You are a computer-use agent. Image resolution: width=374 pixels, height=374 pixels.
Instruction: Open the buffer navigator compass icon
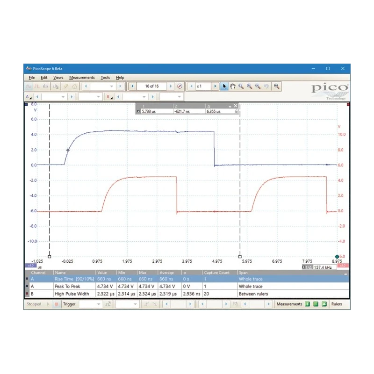click(x=180, y=86)
